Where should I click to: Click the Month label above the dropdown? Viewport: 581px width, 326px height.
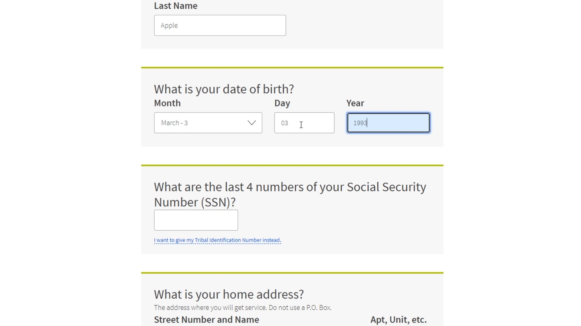[167, 103]
